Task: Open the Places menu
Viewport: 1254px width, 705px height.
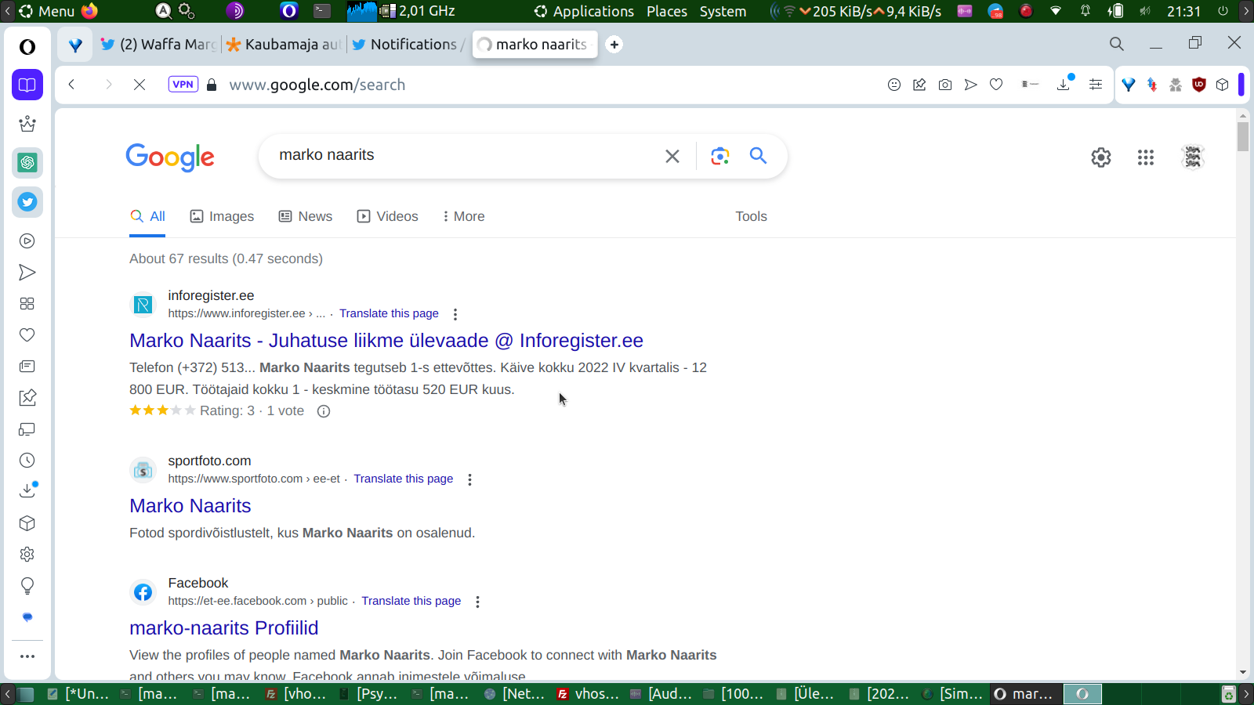Action: [667, 11]
